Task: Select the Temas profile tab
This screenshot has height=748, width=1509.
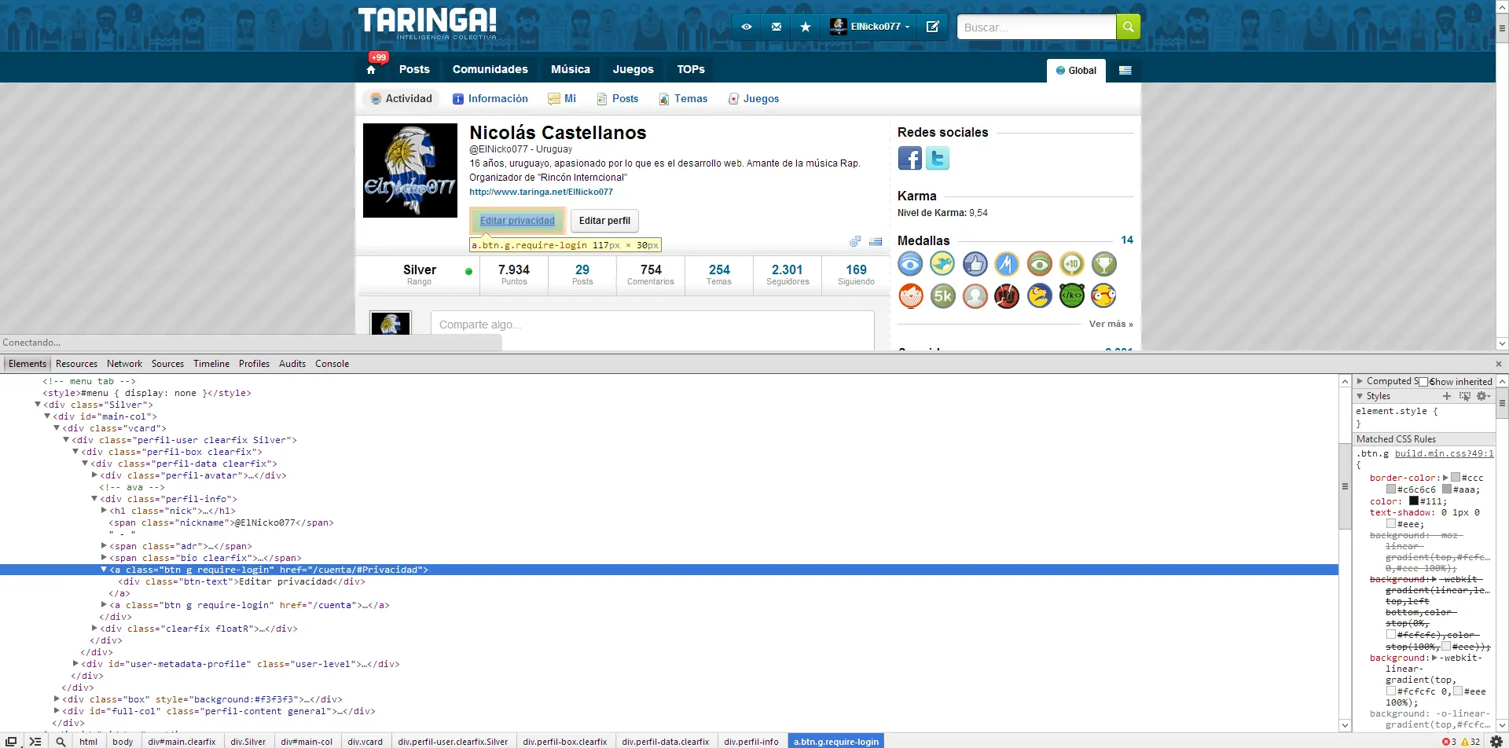Action: pyautogui.click(x=683, y=99)
